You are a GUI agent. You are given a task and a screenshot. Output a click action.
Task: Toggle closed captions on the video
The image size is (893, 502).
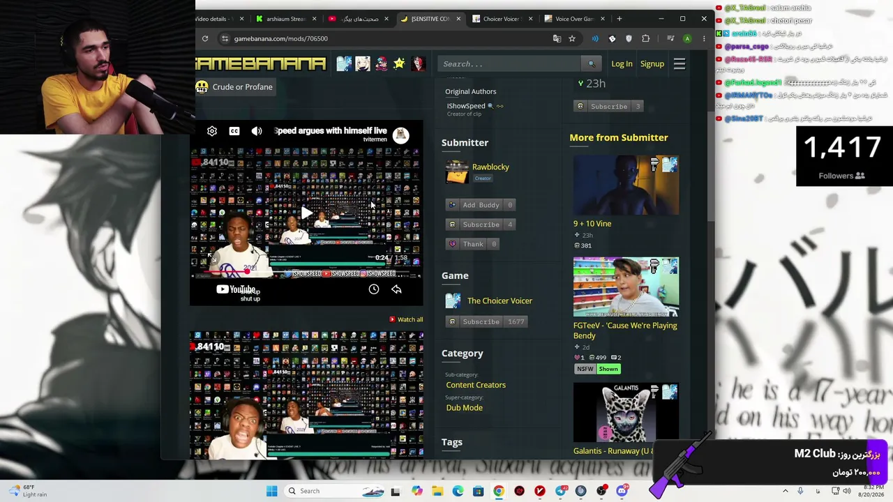pos(234,131)
